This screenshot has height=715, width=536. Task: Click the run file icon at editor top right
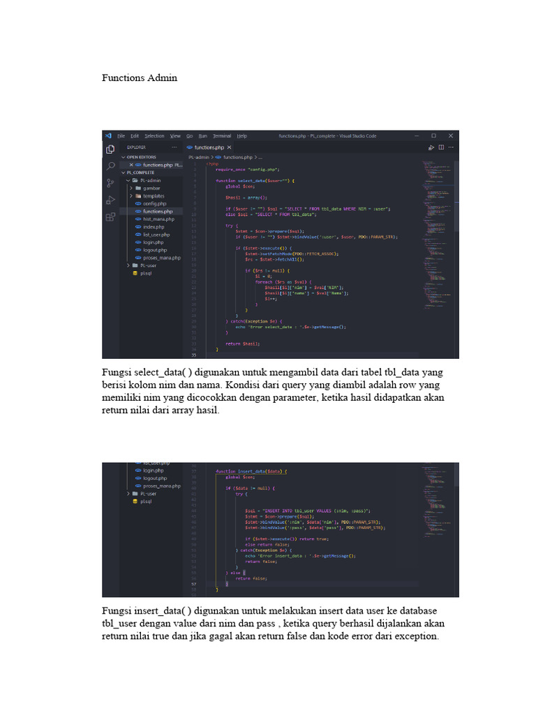point(431,147)
